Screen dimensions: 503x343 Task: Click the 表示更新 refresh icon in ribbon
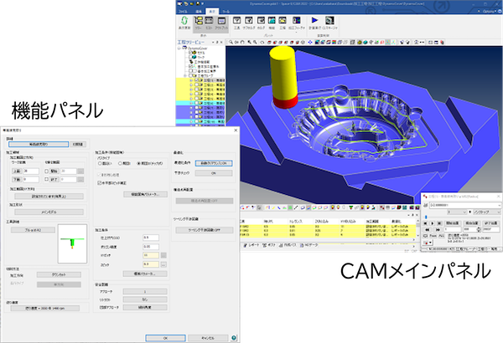click(x=184, y=21)
